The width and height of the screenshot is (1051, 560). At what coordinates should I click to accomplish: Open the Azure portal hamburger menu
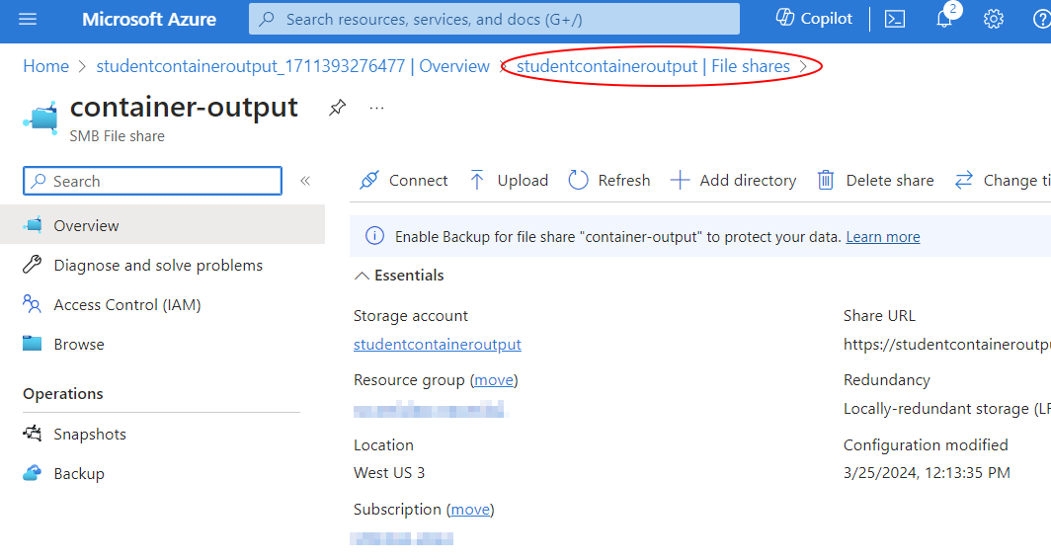tap(28, 19)
